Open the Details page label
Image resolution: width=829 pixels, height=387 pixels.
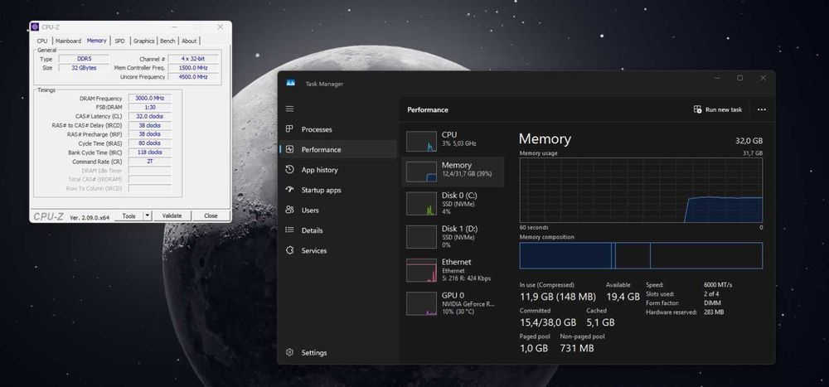click(x=312, y=230)
